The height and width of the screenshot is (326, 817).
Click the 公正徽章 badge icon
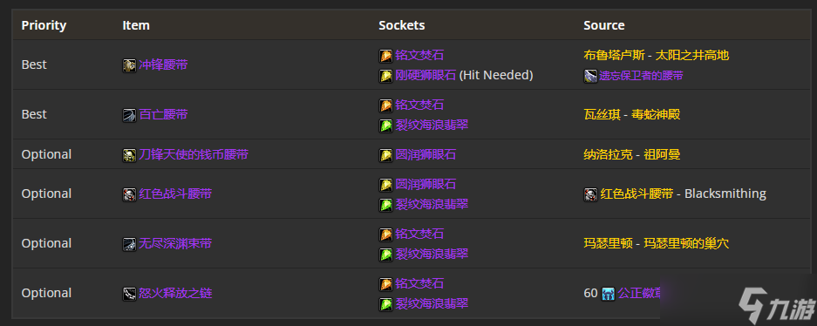pos(608,294)
